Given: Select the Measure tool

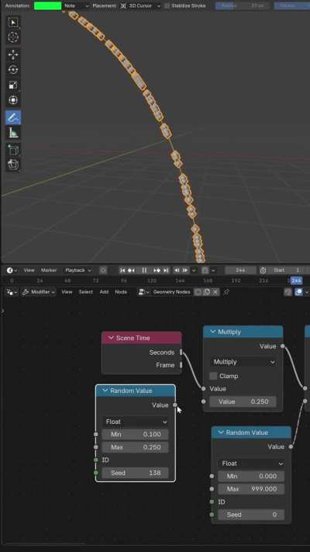Looking at the screenshot, I should point(13,133).
